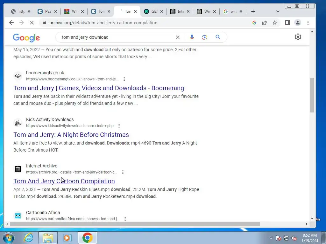Open the Chrome profile avatar
Viewport: 326px width, 244px height.
point(298,23)
